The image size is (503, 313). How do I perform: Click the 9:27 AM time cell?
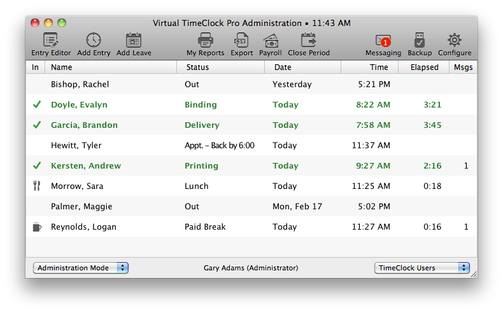[373, 165]
